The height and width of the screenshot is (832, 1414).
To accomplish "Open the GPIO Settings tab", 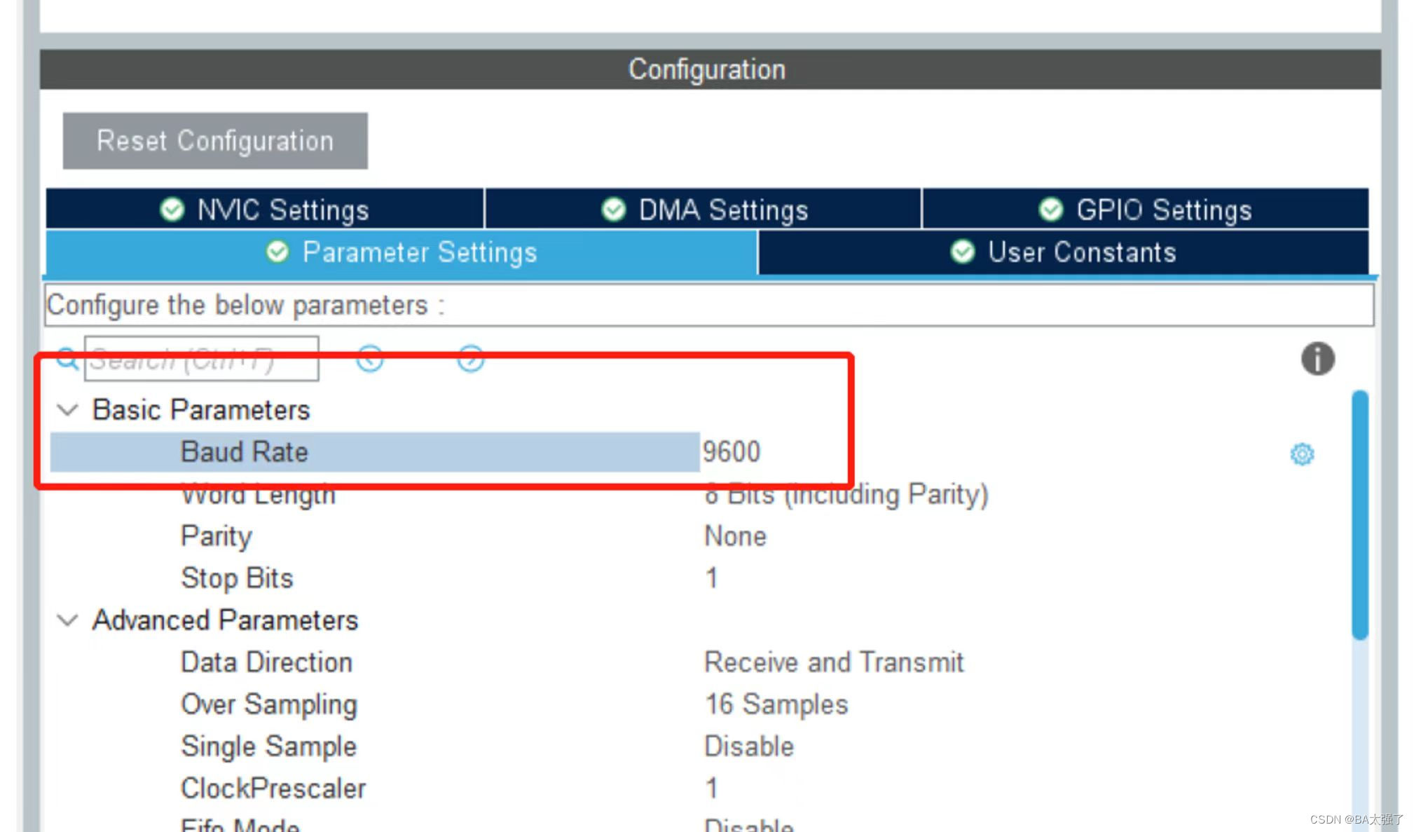I will 1145,209.
